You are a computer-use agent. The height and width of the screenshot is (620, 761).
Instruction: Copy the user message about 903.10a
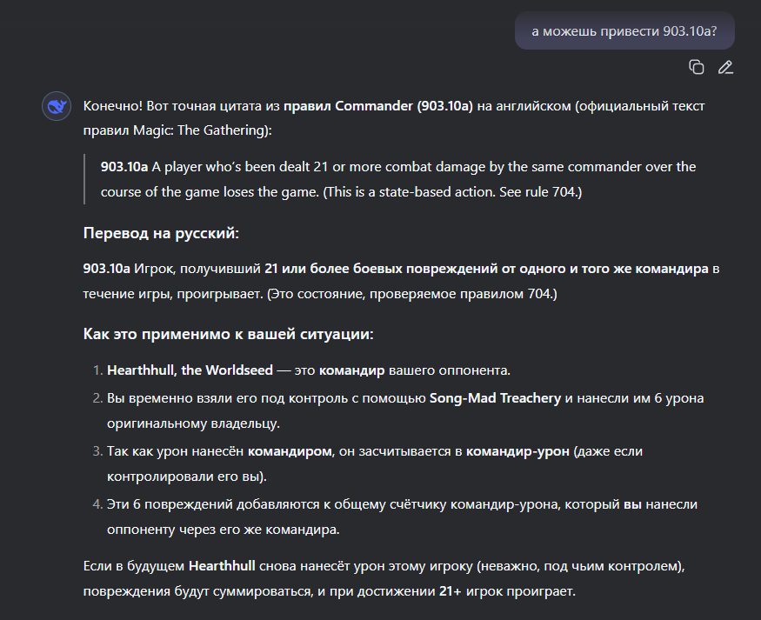[696, 67]
